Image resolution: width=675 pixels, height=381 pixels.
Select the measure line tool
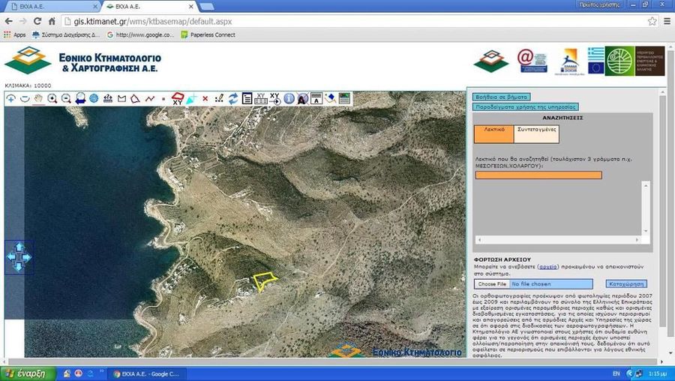[x=150, y=98]
